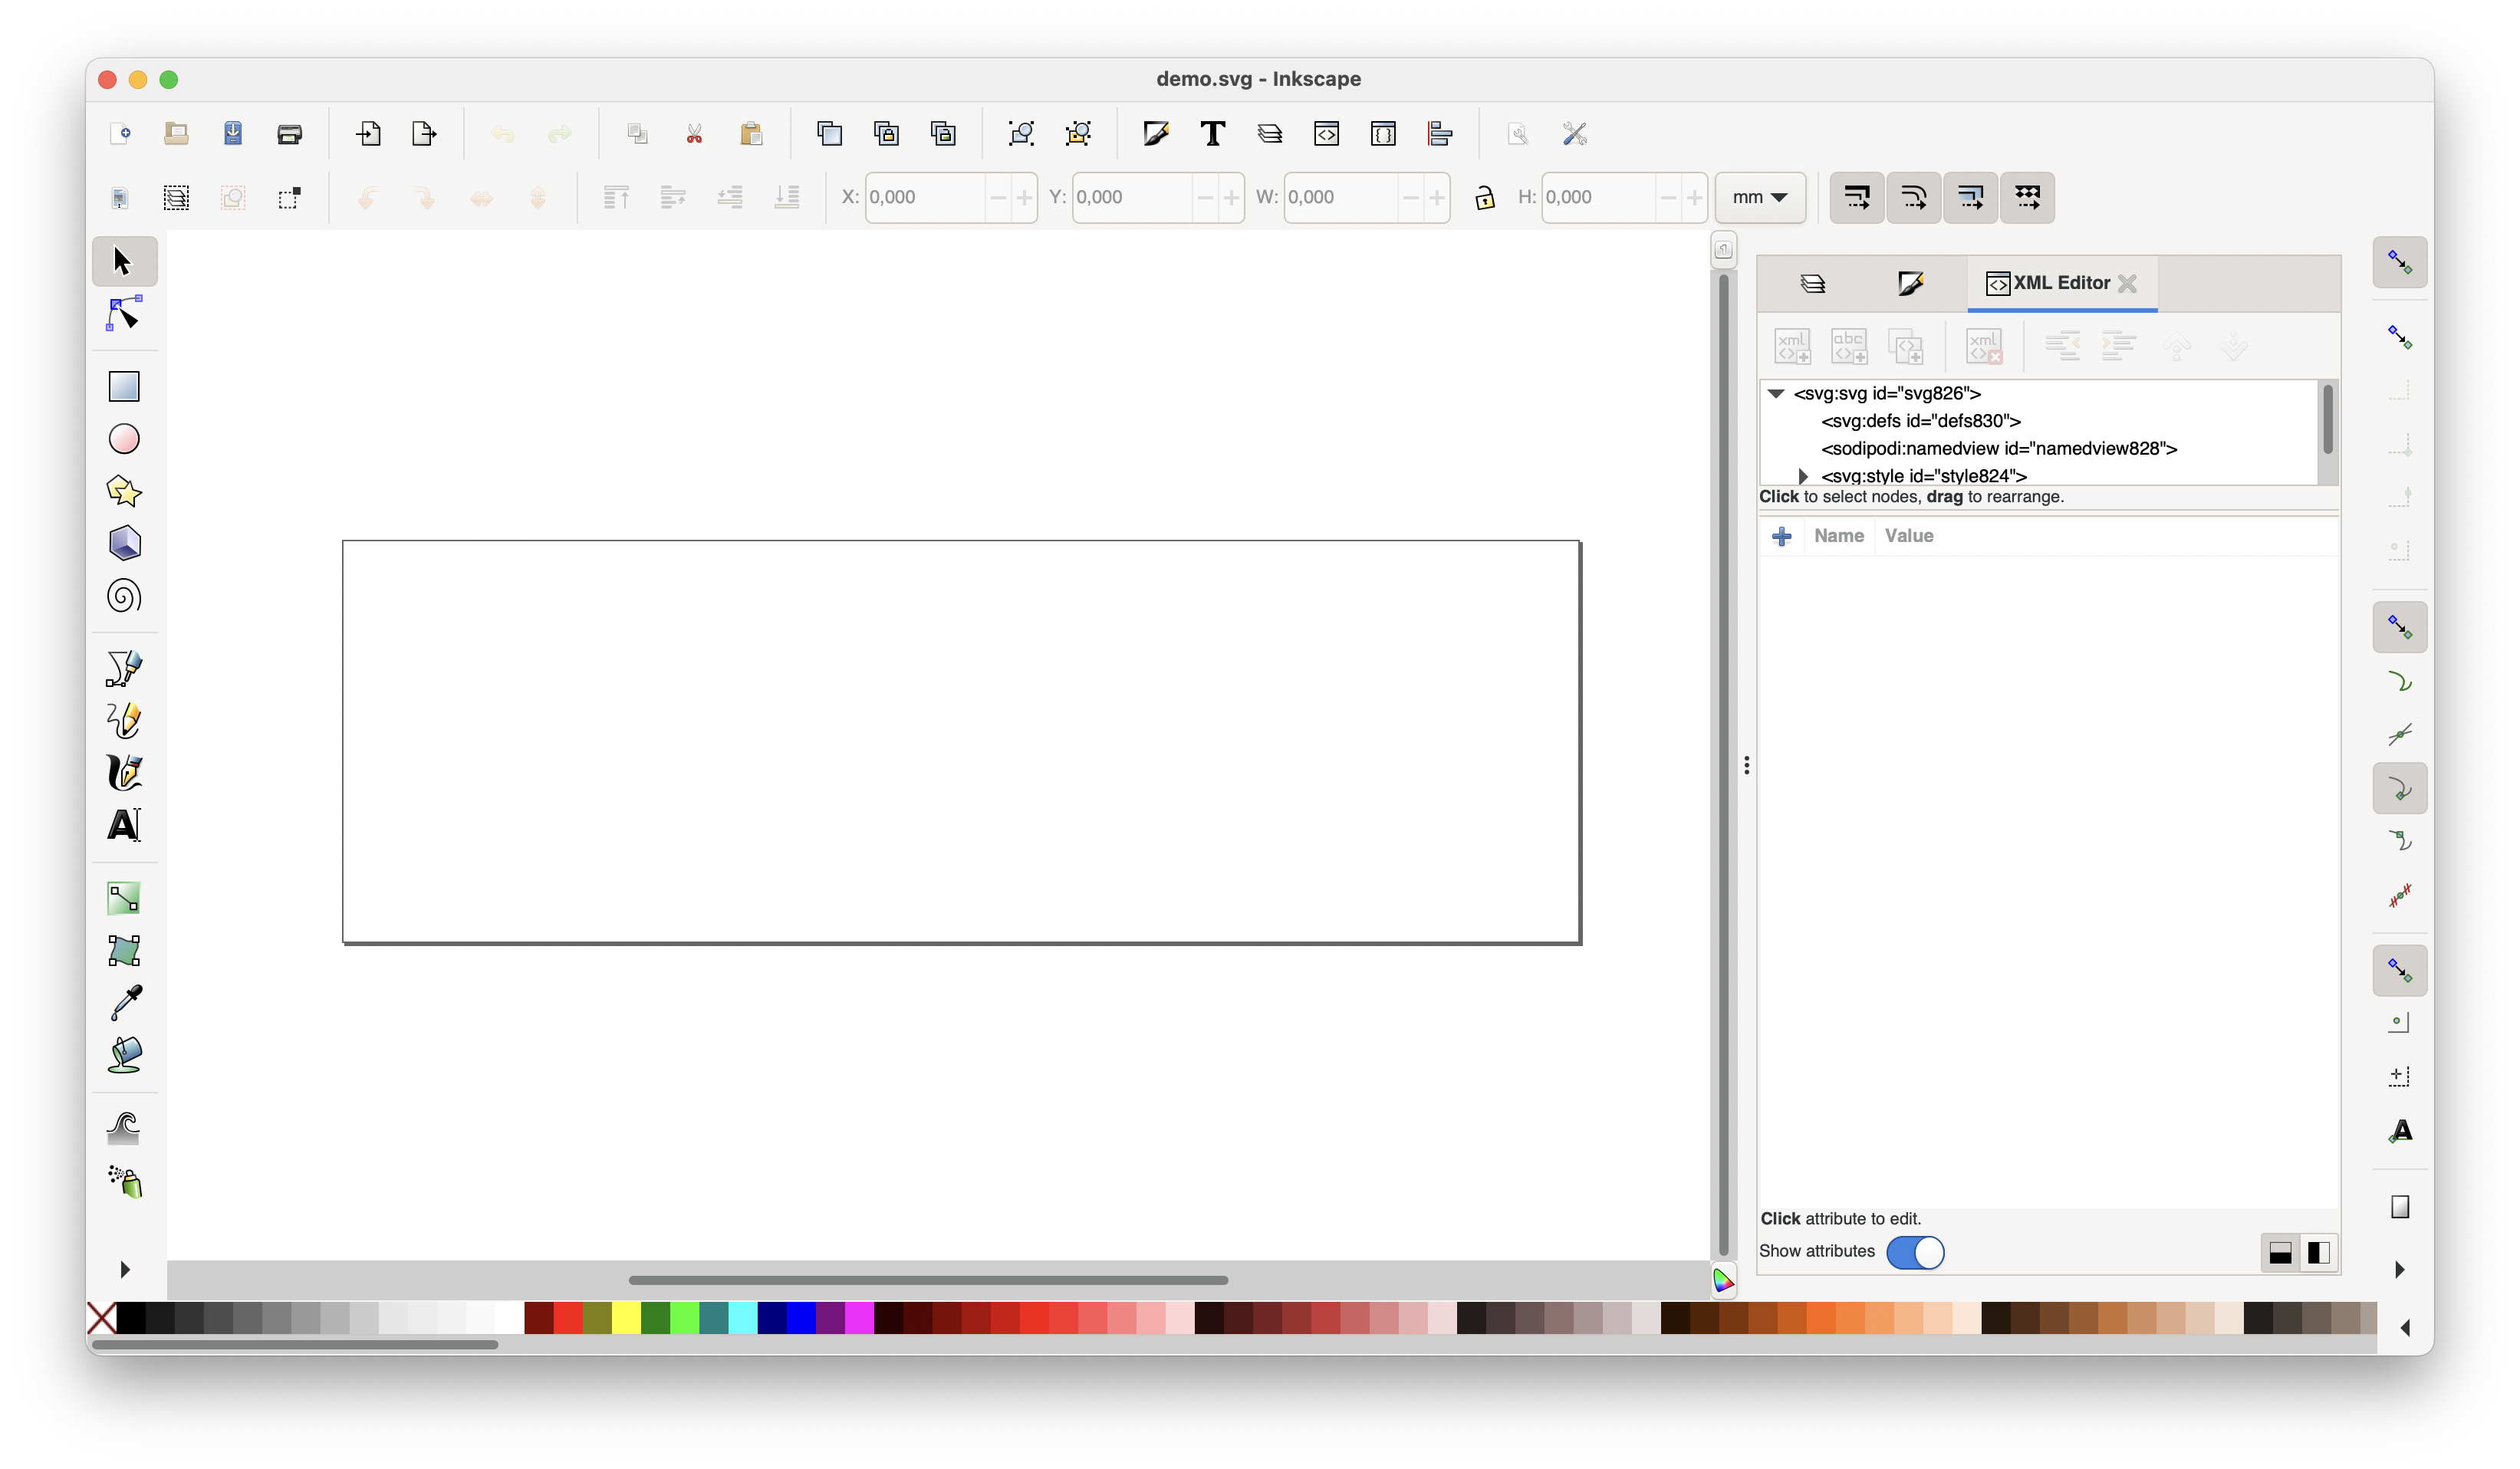Screen dimensions: 2520x1469
Task: Click the Open document folder icon
Action: pos(176,134)
